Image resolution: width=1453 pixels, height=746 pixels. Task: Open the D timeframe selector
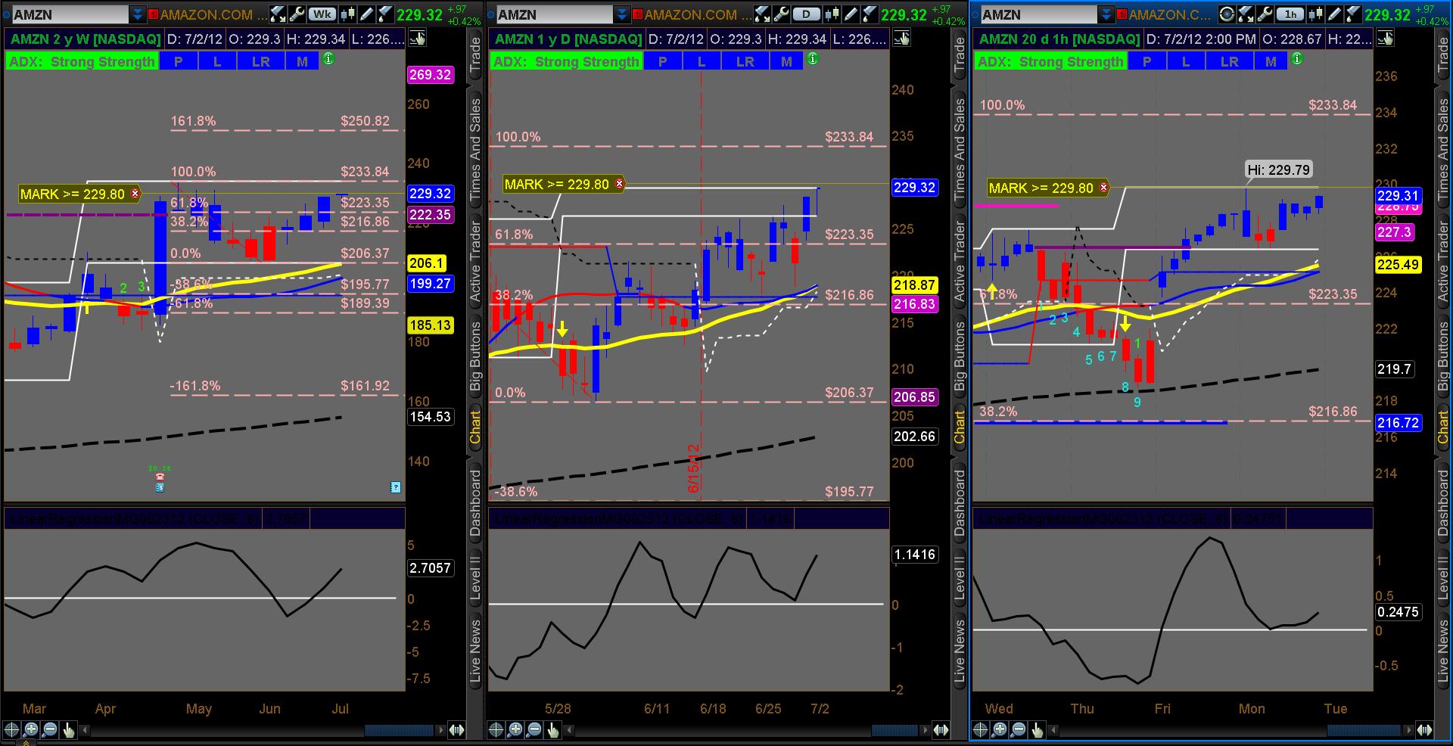807,14
